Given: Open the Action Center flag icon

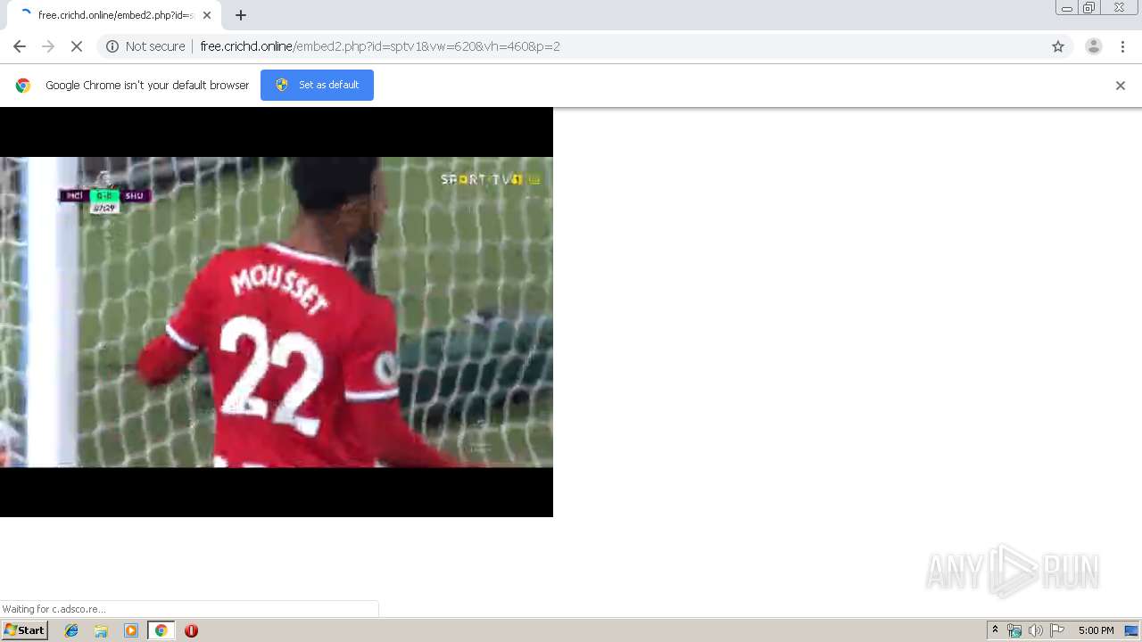Looking at the screenshot, I should point(1057,630).
